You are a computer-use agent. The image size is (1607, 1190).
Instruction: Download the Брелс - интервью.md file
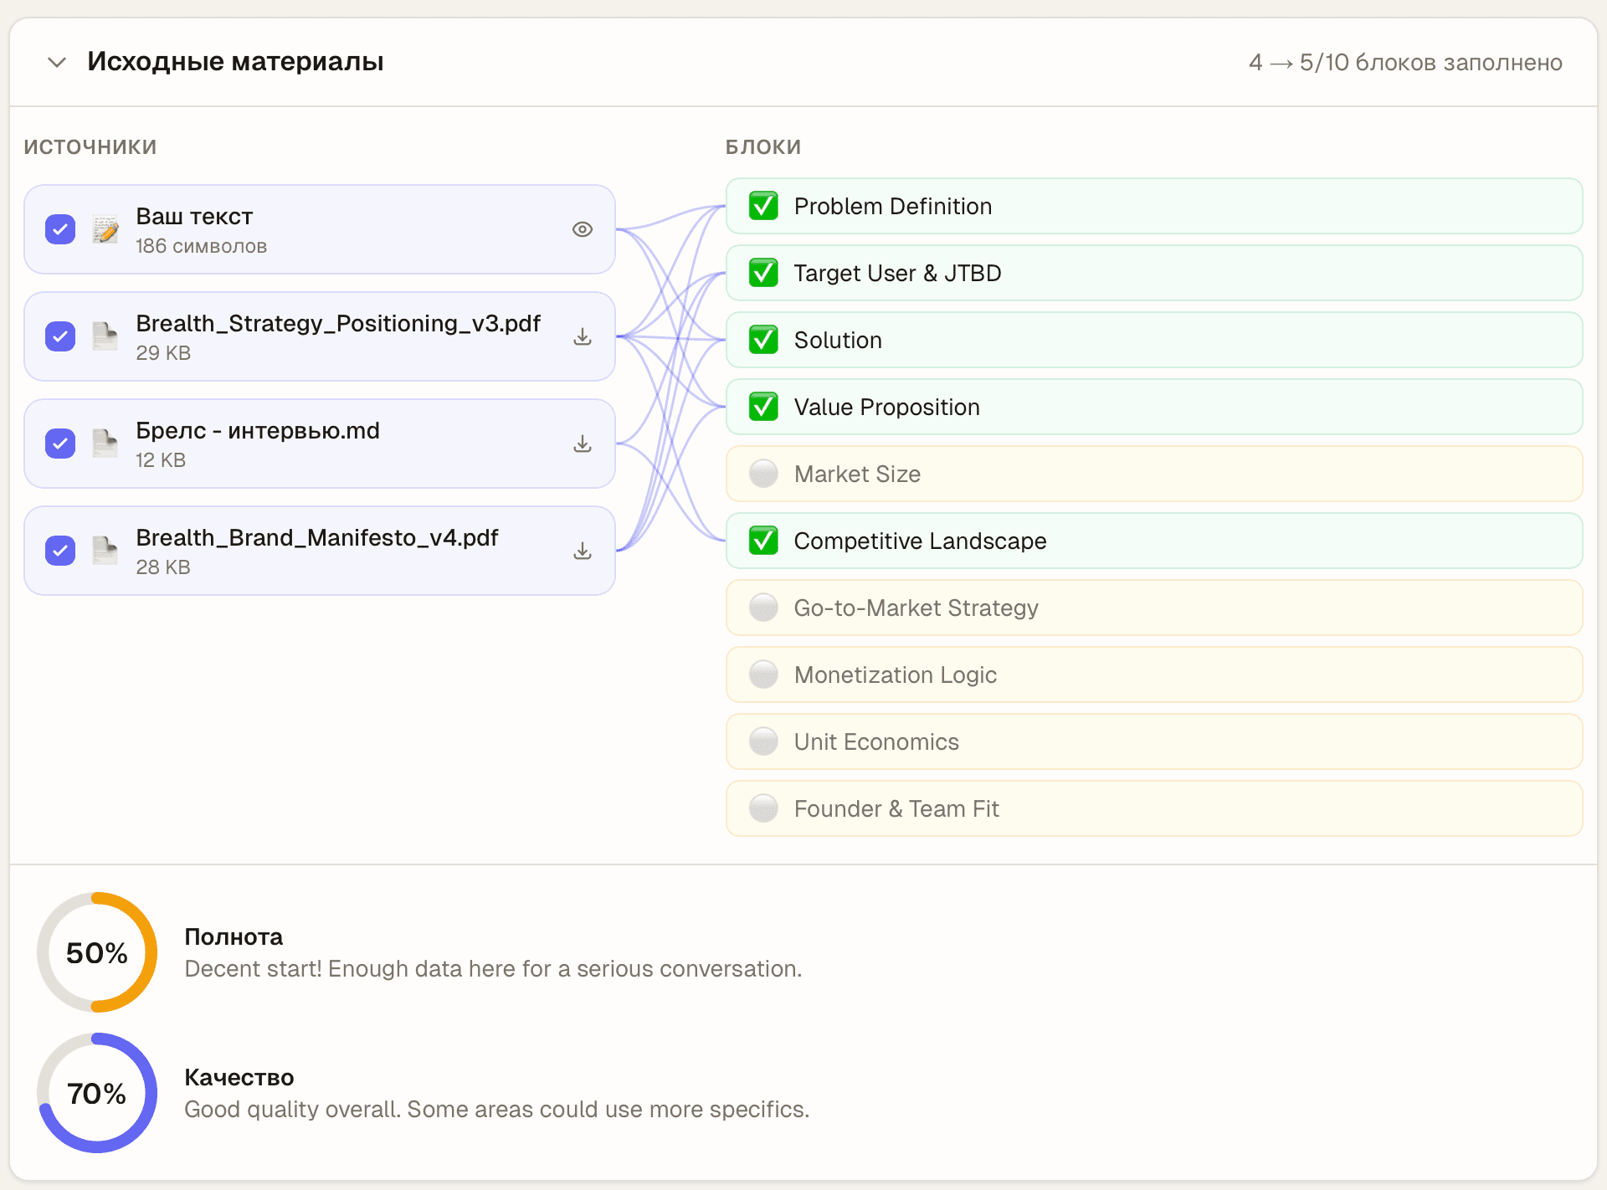point(583,444)
